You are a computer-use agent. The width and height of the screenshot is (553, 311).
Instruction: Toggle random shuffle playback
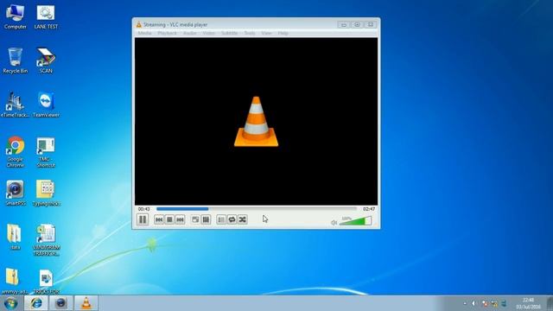pos(242,219)
